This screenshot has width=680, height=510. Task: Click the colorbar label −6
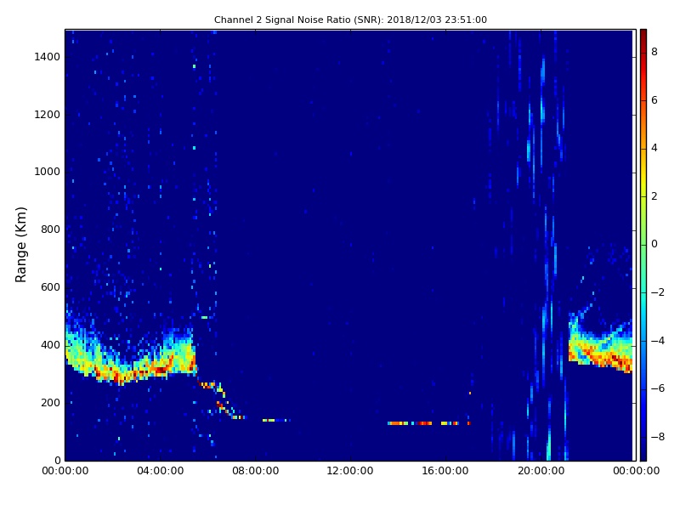click(x=657, y=388)
